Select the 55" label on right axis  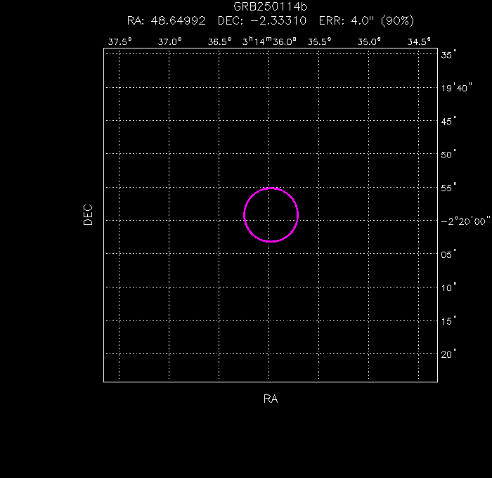[450, 188]
